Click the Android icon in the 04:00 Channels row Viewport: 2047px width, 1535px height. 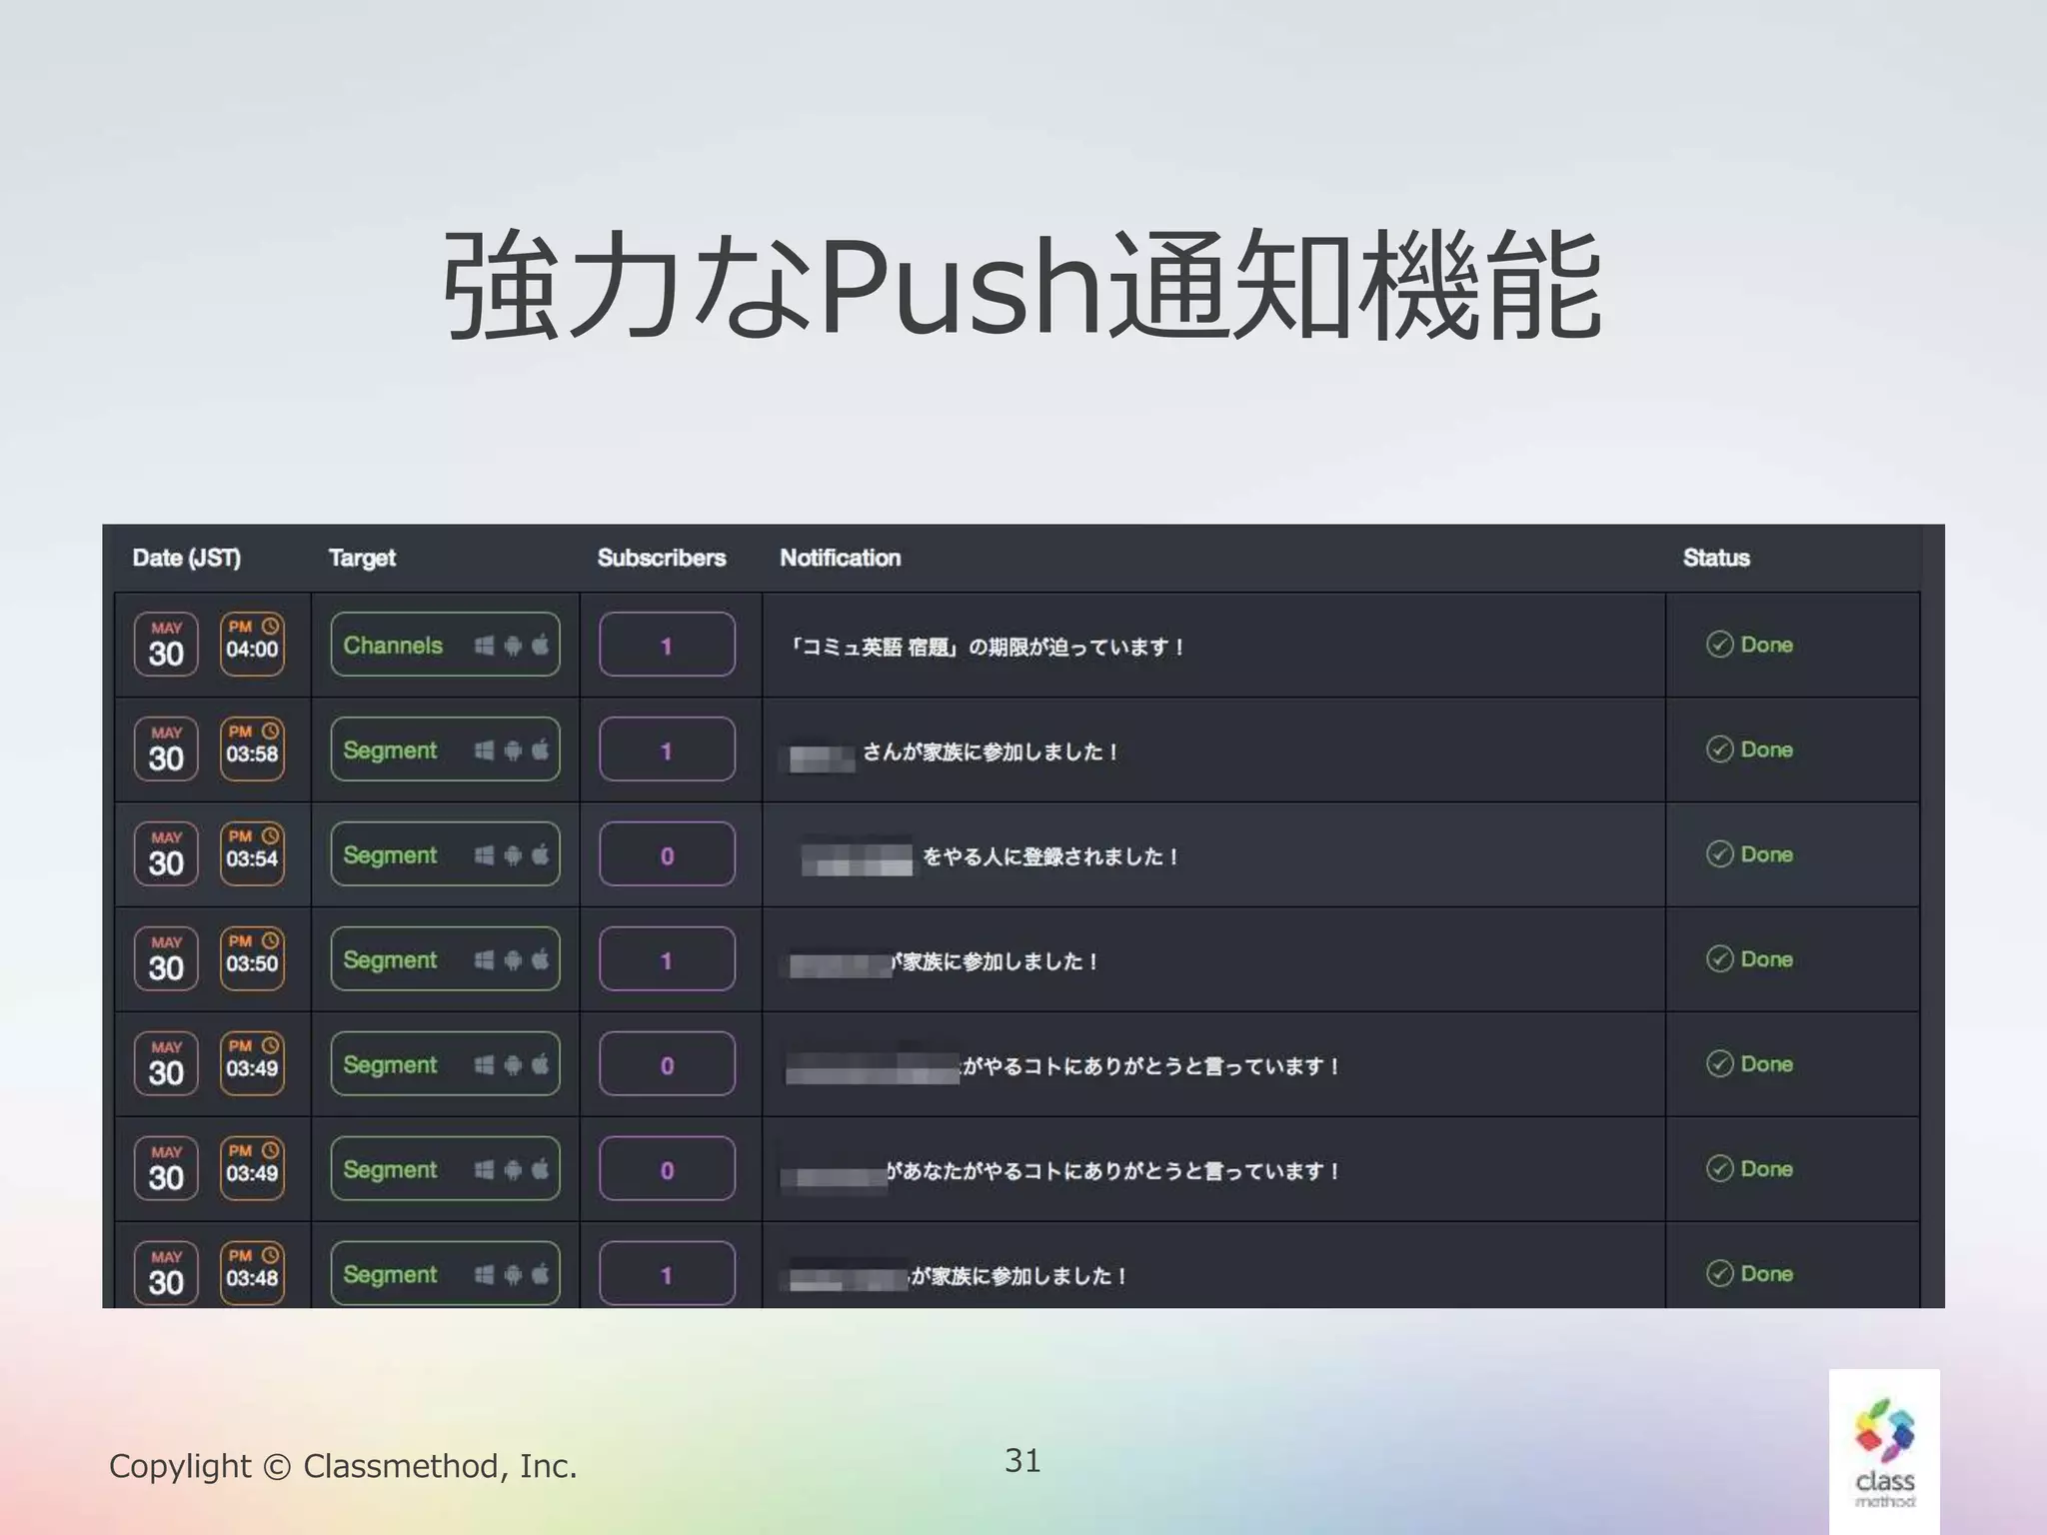(x=513, y=646)
